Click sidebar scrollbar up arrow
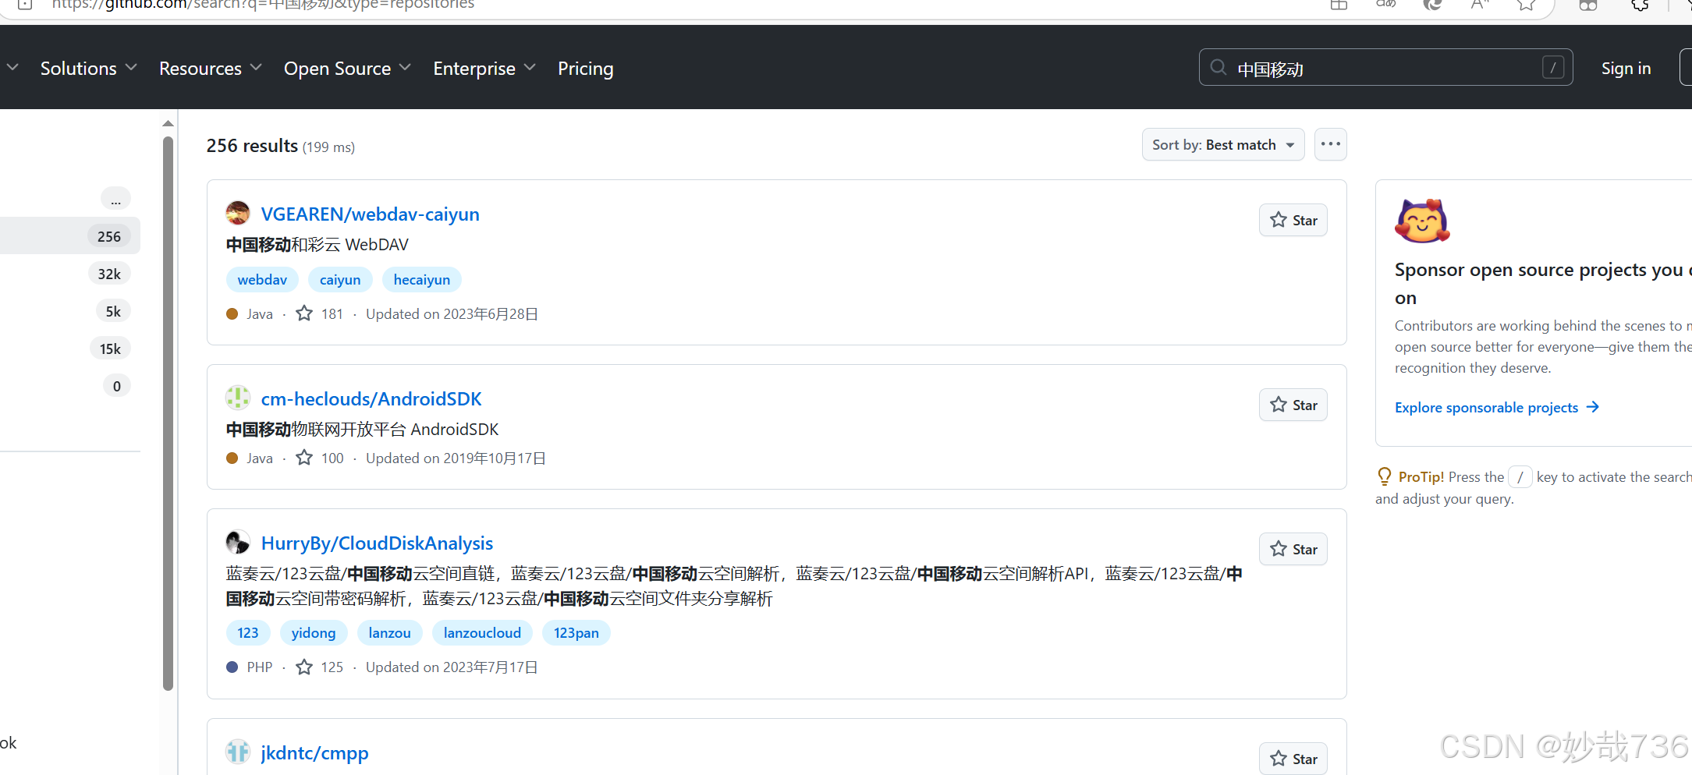The height and width of the screenshot is (775, 1692). click(x=168, y=123)
